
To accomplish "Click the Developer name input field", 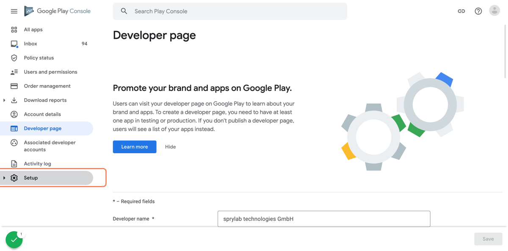I will 324,219.
